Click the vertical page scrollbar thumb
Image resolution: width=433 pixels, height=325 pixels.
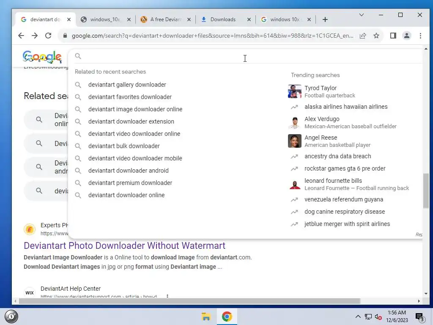[426, 191]
